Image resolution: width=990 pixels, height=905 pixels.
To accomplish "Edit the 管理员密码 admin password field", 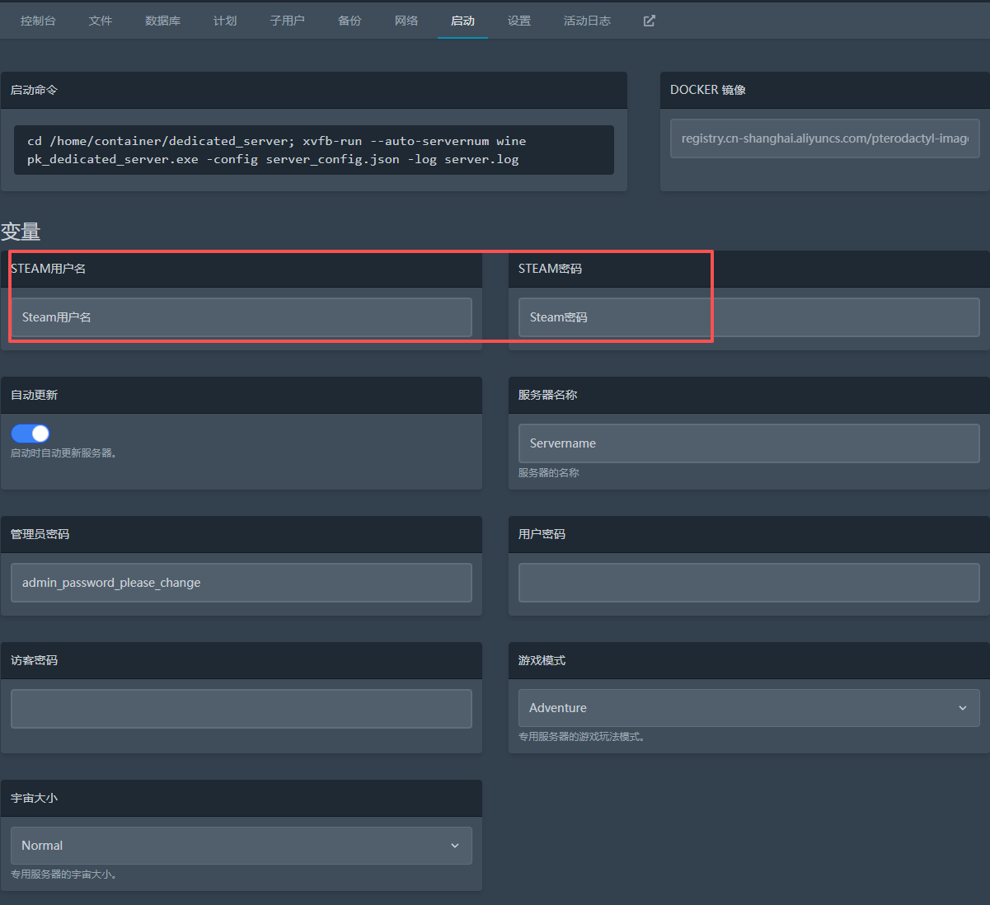I will [x=241, y=583].
